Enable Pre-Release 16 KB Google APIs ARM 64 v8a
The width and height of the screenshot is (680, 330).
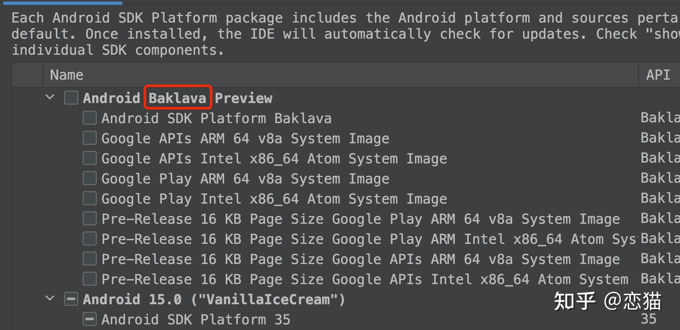(x=89, y=259)
